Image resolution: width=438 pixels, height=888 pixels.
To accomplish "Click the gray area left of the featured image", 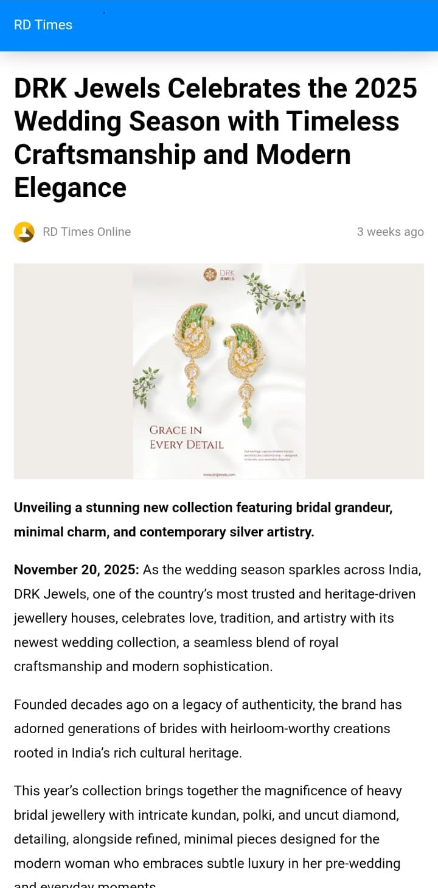I will (73, 371).
